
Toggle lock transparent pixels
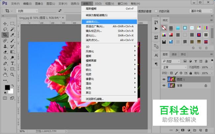point(171,73)
